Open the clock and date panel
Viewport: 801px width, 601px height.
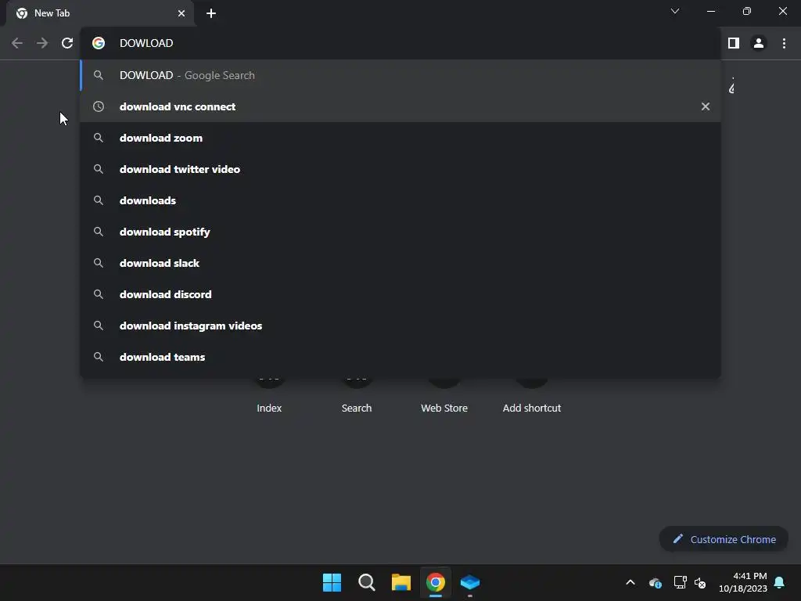coord(743,582)
